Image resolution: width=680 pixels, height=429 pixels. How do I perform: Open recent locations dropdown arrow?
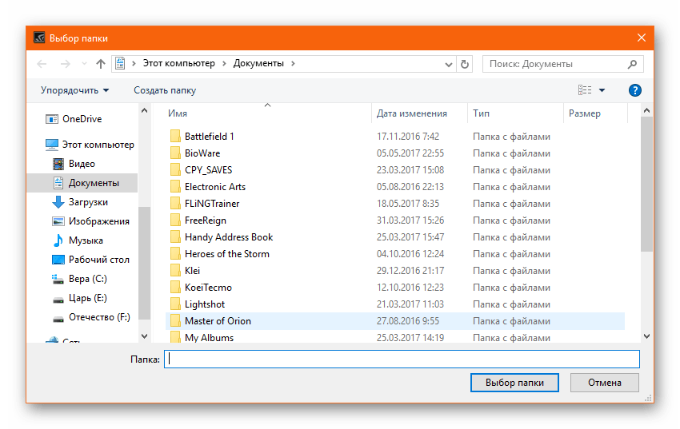pos(84,64)
